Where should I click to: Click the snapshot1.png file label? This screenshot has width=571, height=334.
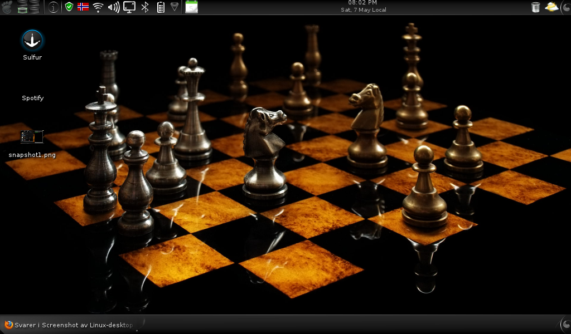32,155
